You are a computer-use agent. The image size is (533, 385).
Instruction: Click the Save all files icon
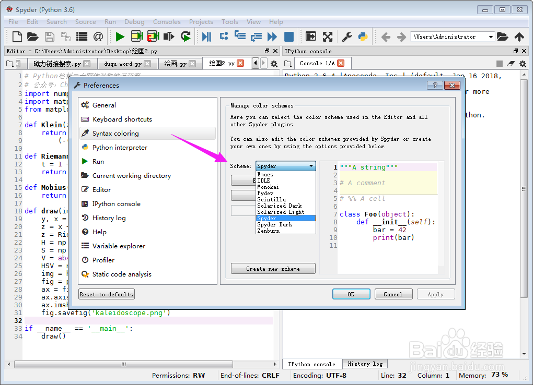pos(66,37)
